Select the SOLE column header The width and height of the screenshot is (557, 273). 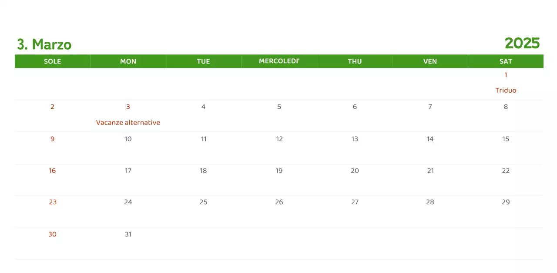[52, 61]
